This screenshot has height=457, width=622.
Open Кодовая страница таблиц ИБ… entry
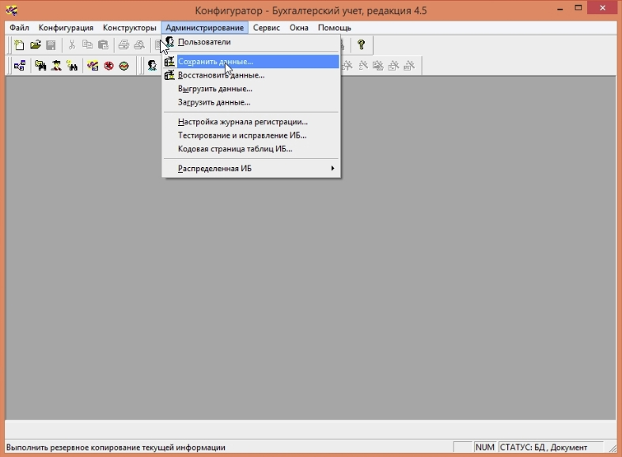point(251,149)
